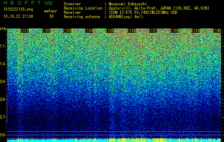Click the Ogata-vill. Akita-Pref. JAPAN location text
Viewport: 224px width, 142px height.
159,8
